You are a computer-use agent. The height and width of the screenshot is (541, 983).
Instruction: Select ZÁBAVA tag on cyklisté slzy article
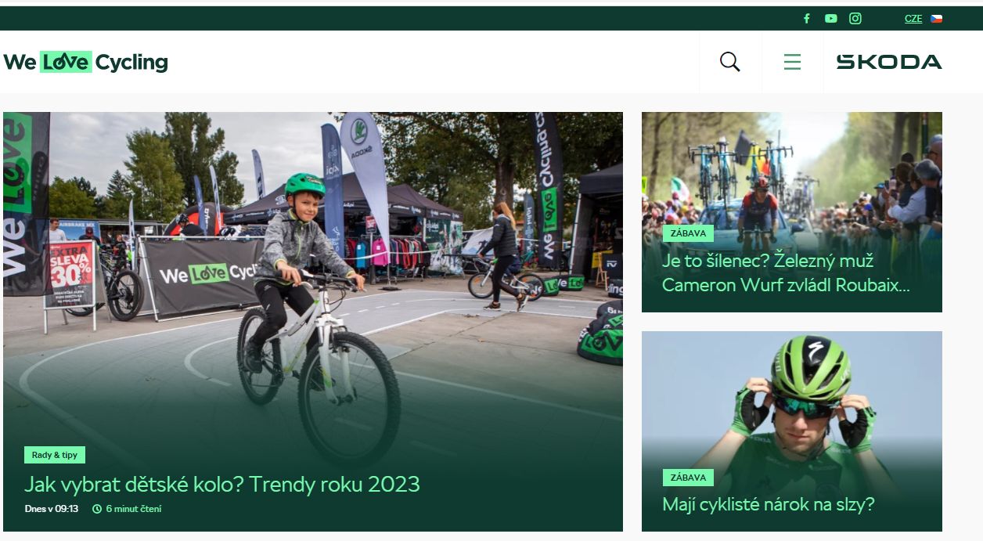688,478
